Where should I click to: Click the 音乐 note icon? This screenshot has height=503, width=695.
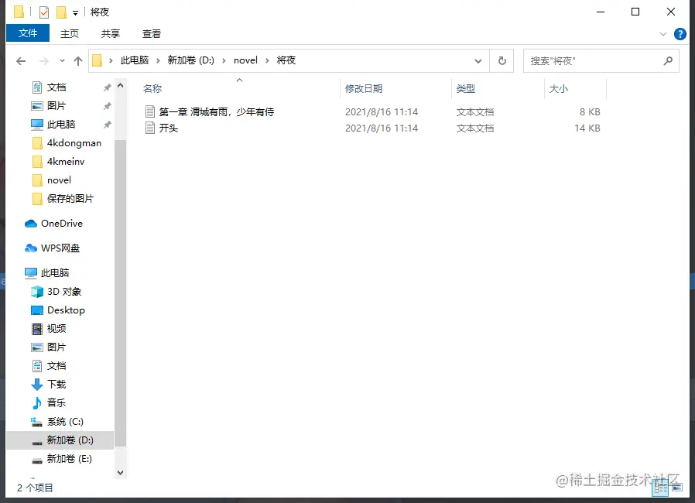click(37, 403)
